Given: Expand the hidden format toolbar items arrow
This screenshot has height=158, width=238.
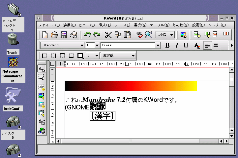Looking at the screenshot, I should click(232, 45).
